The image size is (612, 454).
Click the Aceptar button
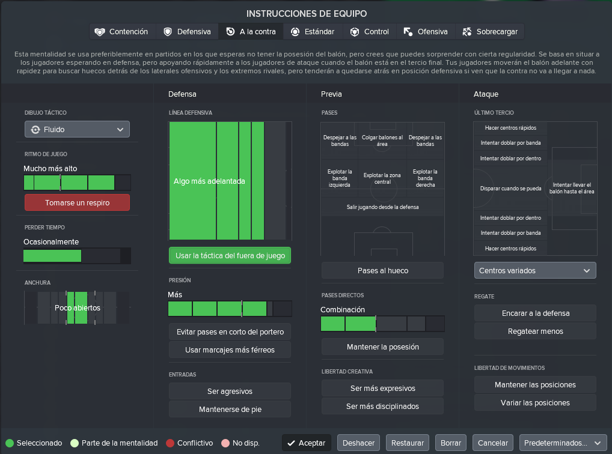point(307,443)
